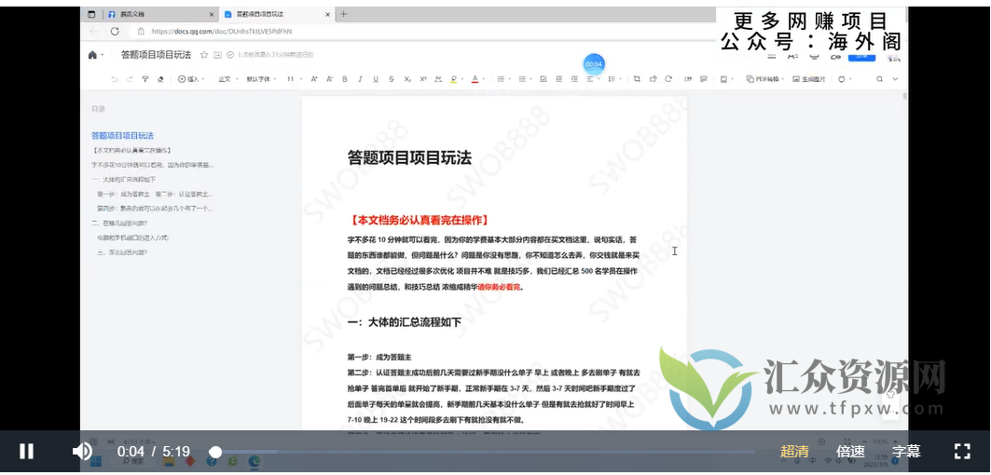Click the increase indent icon
This screenshot has height=475, width=991.
[574, 79]
